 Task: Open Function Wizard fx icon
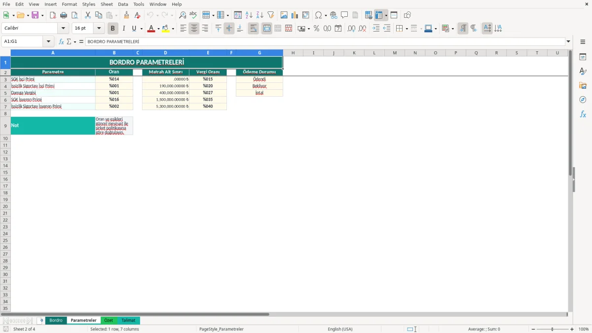62,42
